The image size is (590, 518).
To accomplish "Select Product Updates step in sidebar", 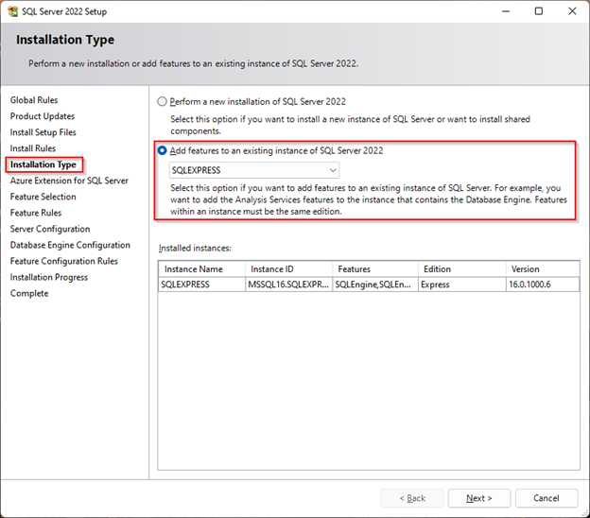I will 43,116.
